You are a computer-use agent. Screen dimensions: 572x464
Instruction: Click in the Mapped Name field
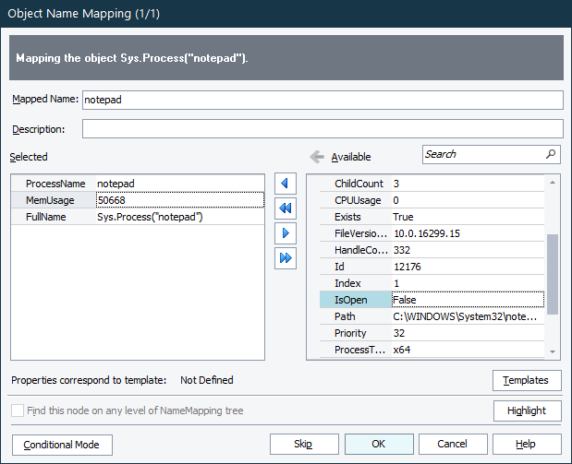[x=322, y=100]
